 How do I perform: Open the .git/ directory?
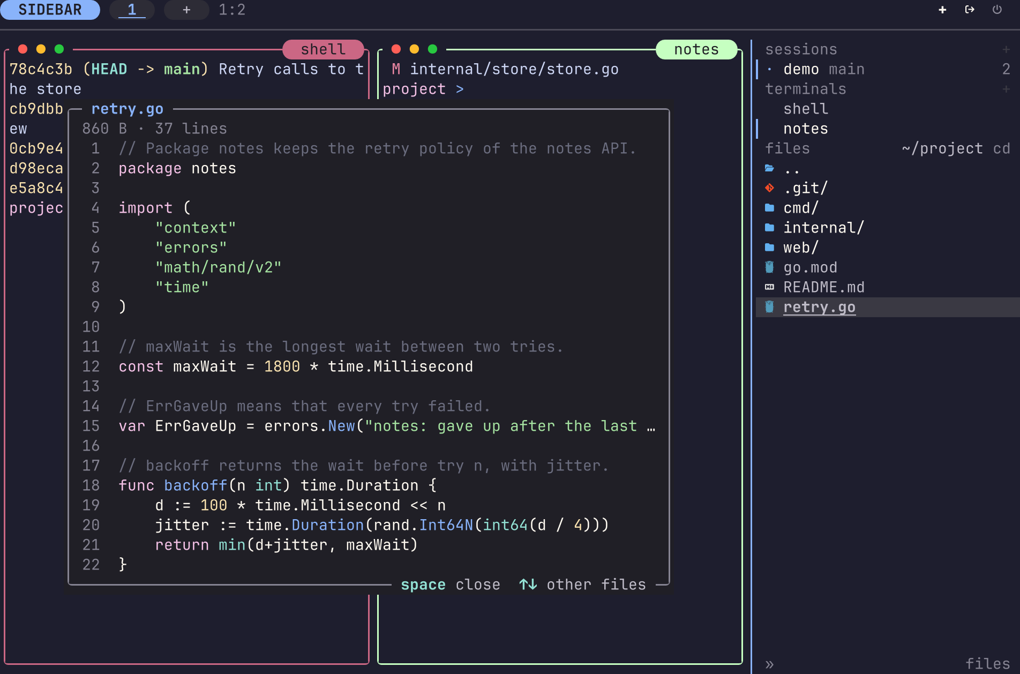pos(888,188)
